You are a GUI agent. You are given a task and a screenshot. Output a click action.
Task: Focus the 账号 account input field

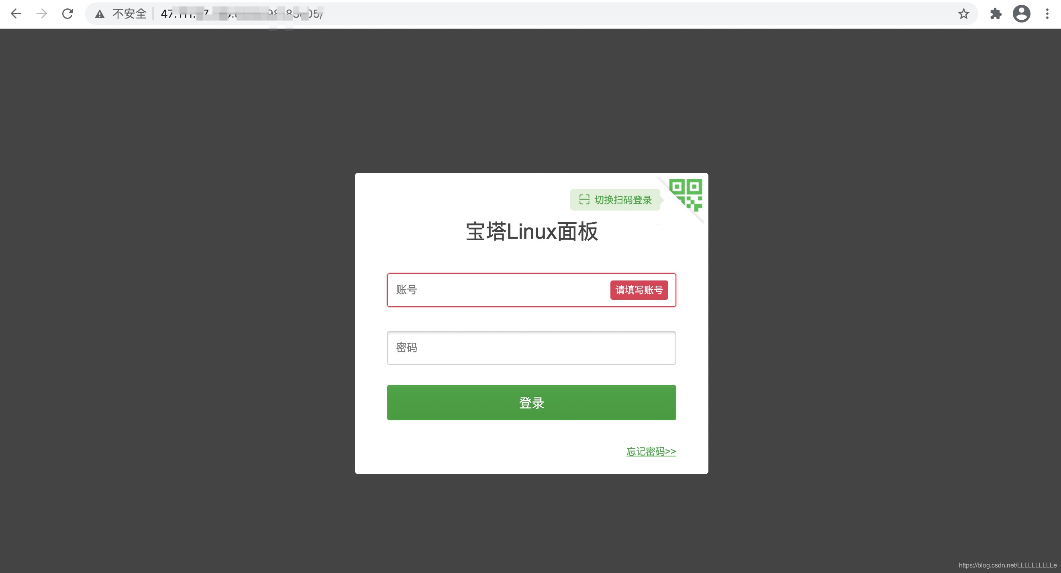point(531,290)
